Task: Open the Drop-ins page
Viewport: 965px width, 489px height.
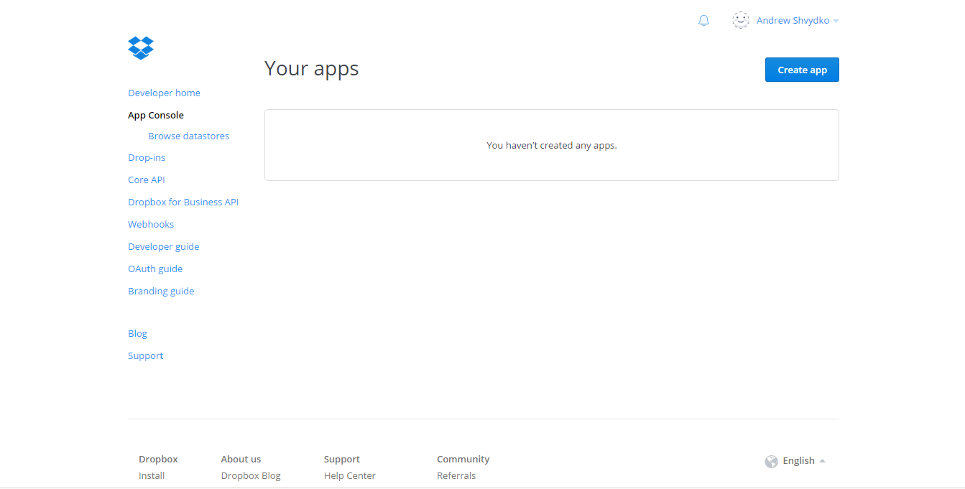Action: pos(147,157)
